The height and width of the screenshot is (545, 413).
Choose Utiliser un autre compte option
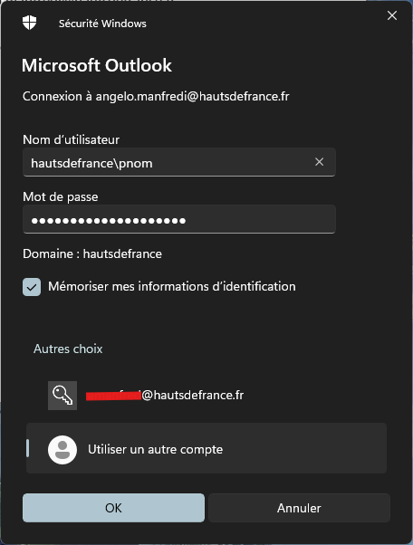click(x=206, y=448)
